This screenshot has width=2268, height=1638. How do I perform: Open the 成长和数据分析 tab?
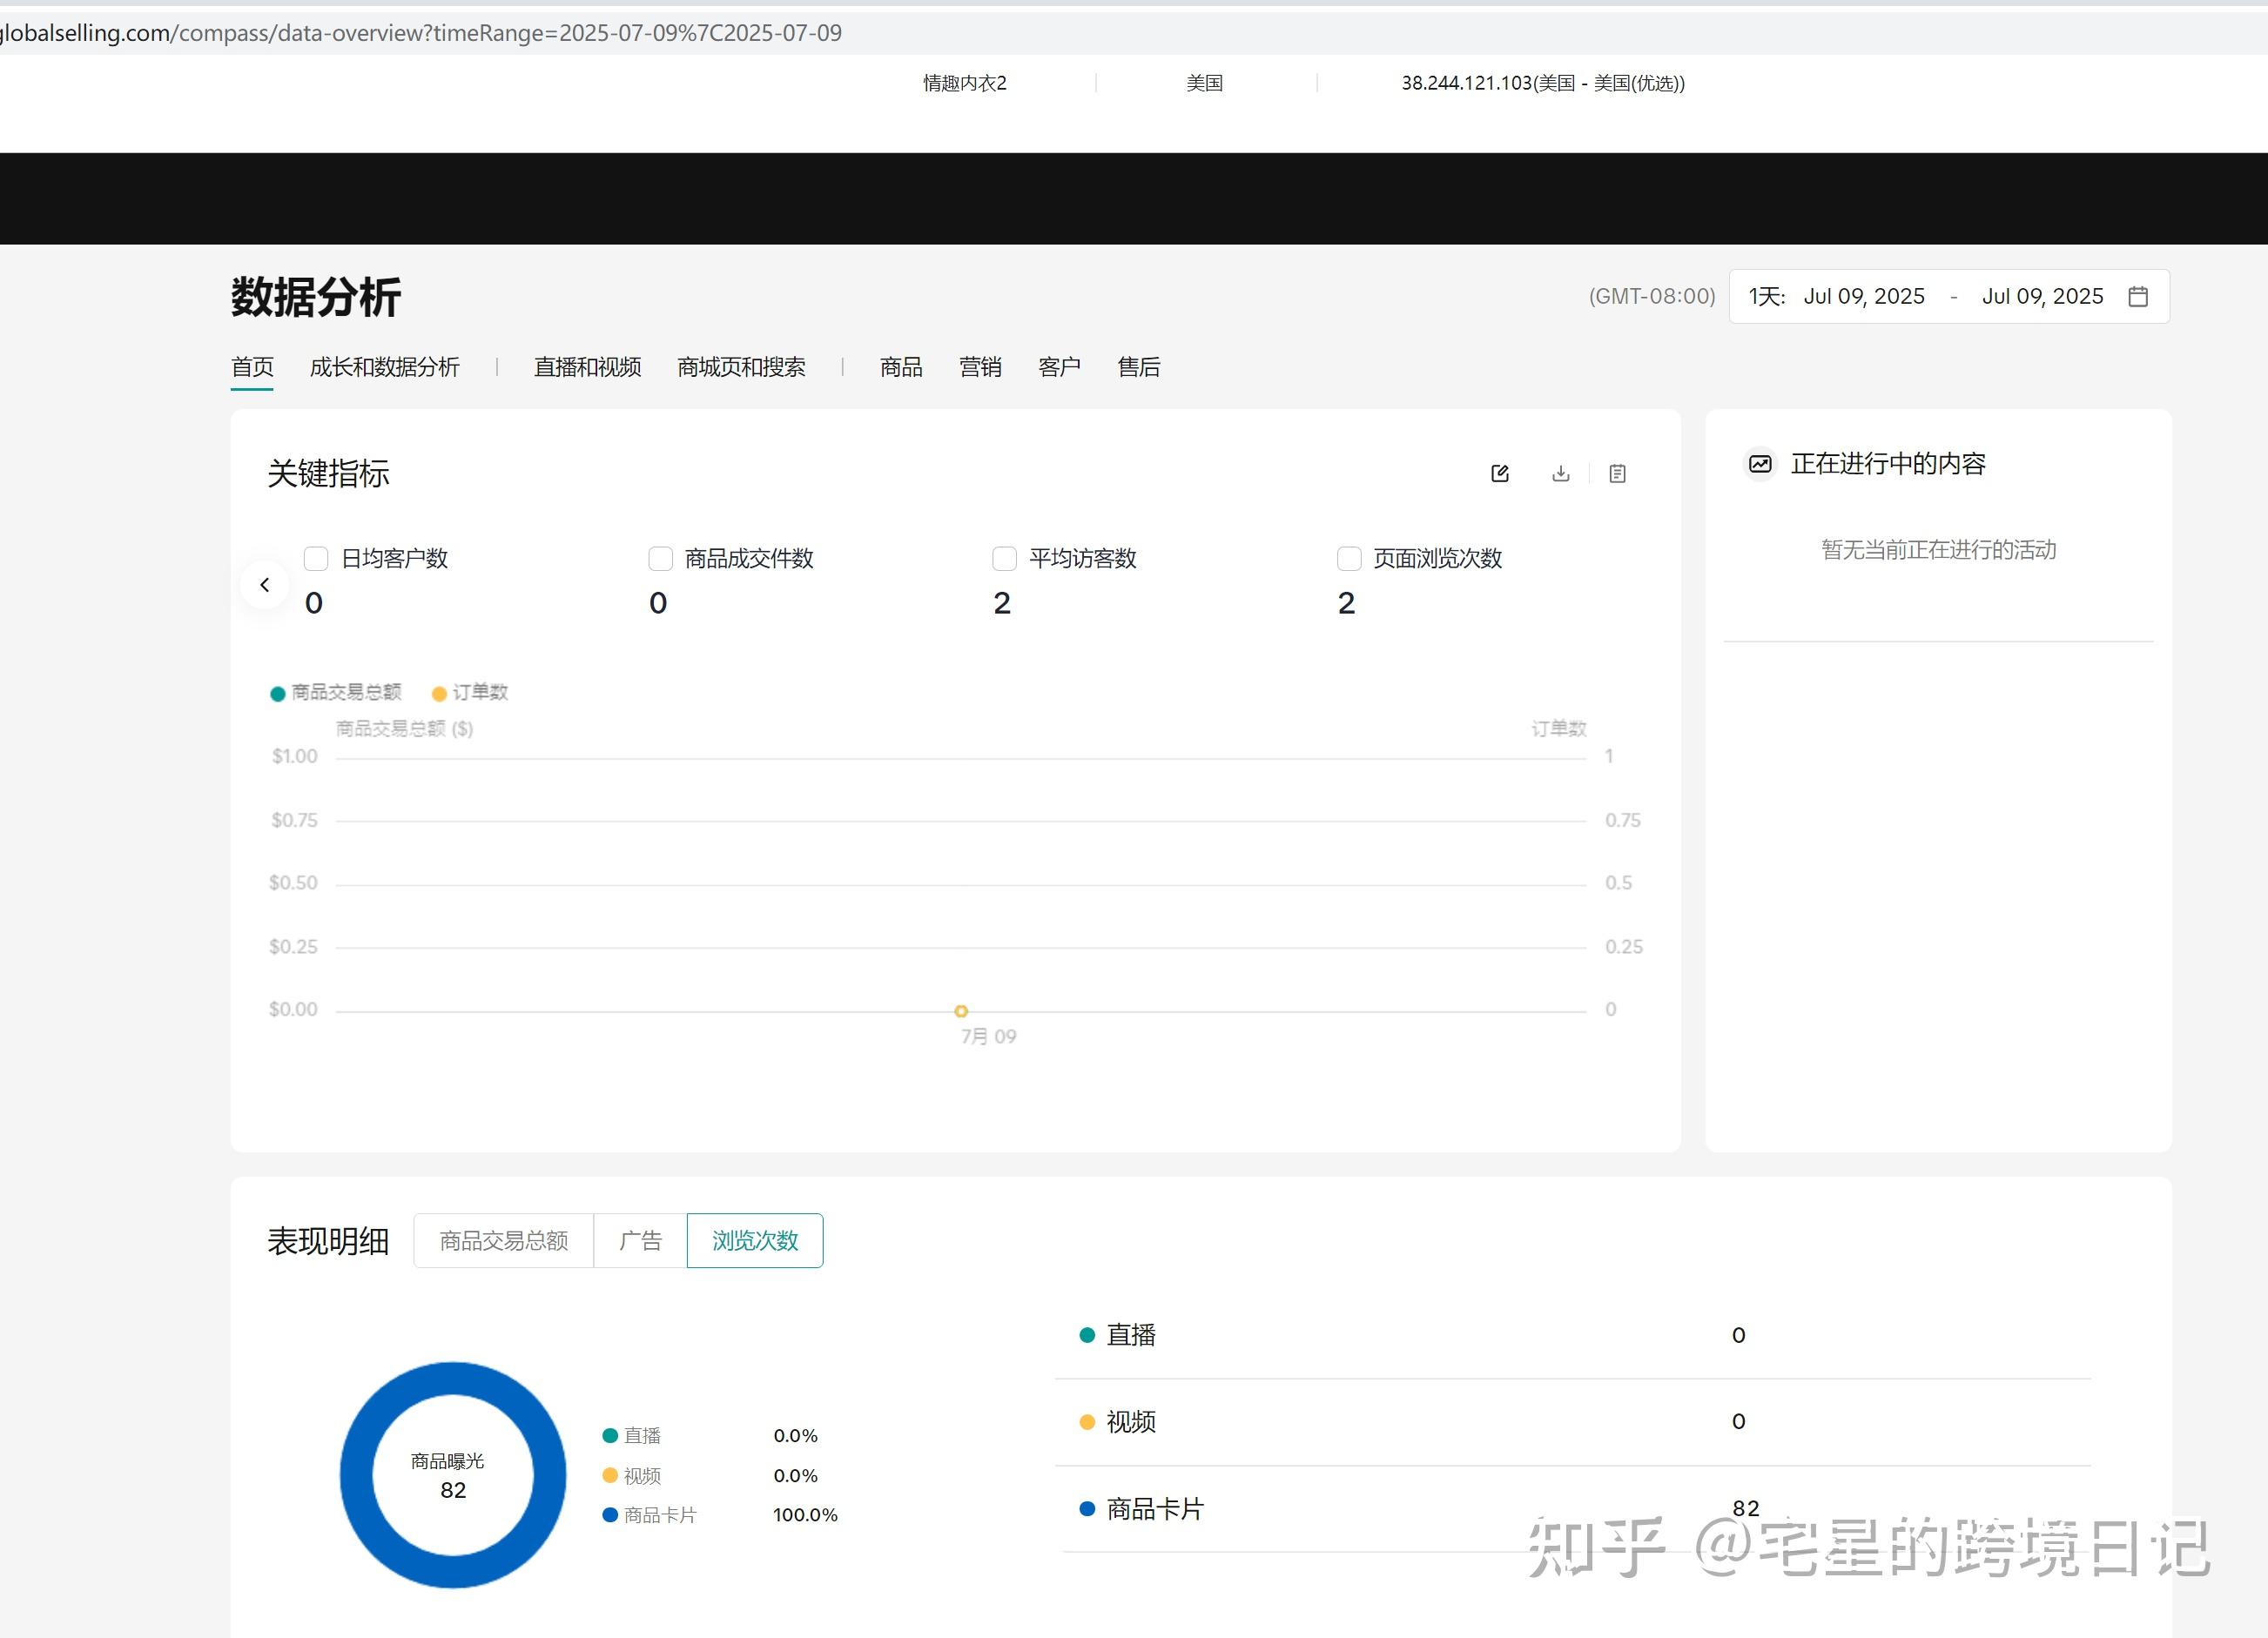(x=384, y=368)
